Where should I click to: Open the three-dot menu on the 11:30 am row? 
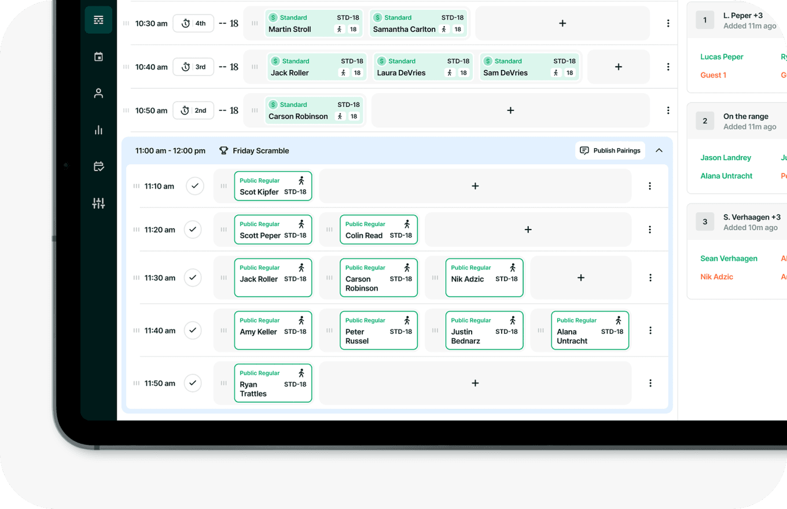(x=650, y=278)
